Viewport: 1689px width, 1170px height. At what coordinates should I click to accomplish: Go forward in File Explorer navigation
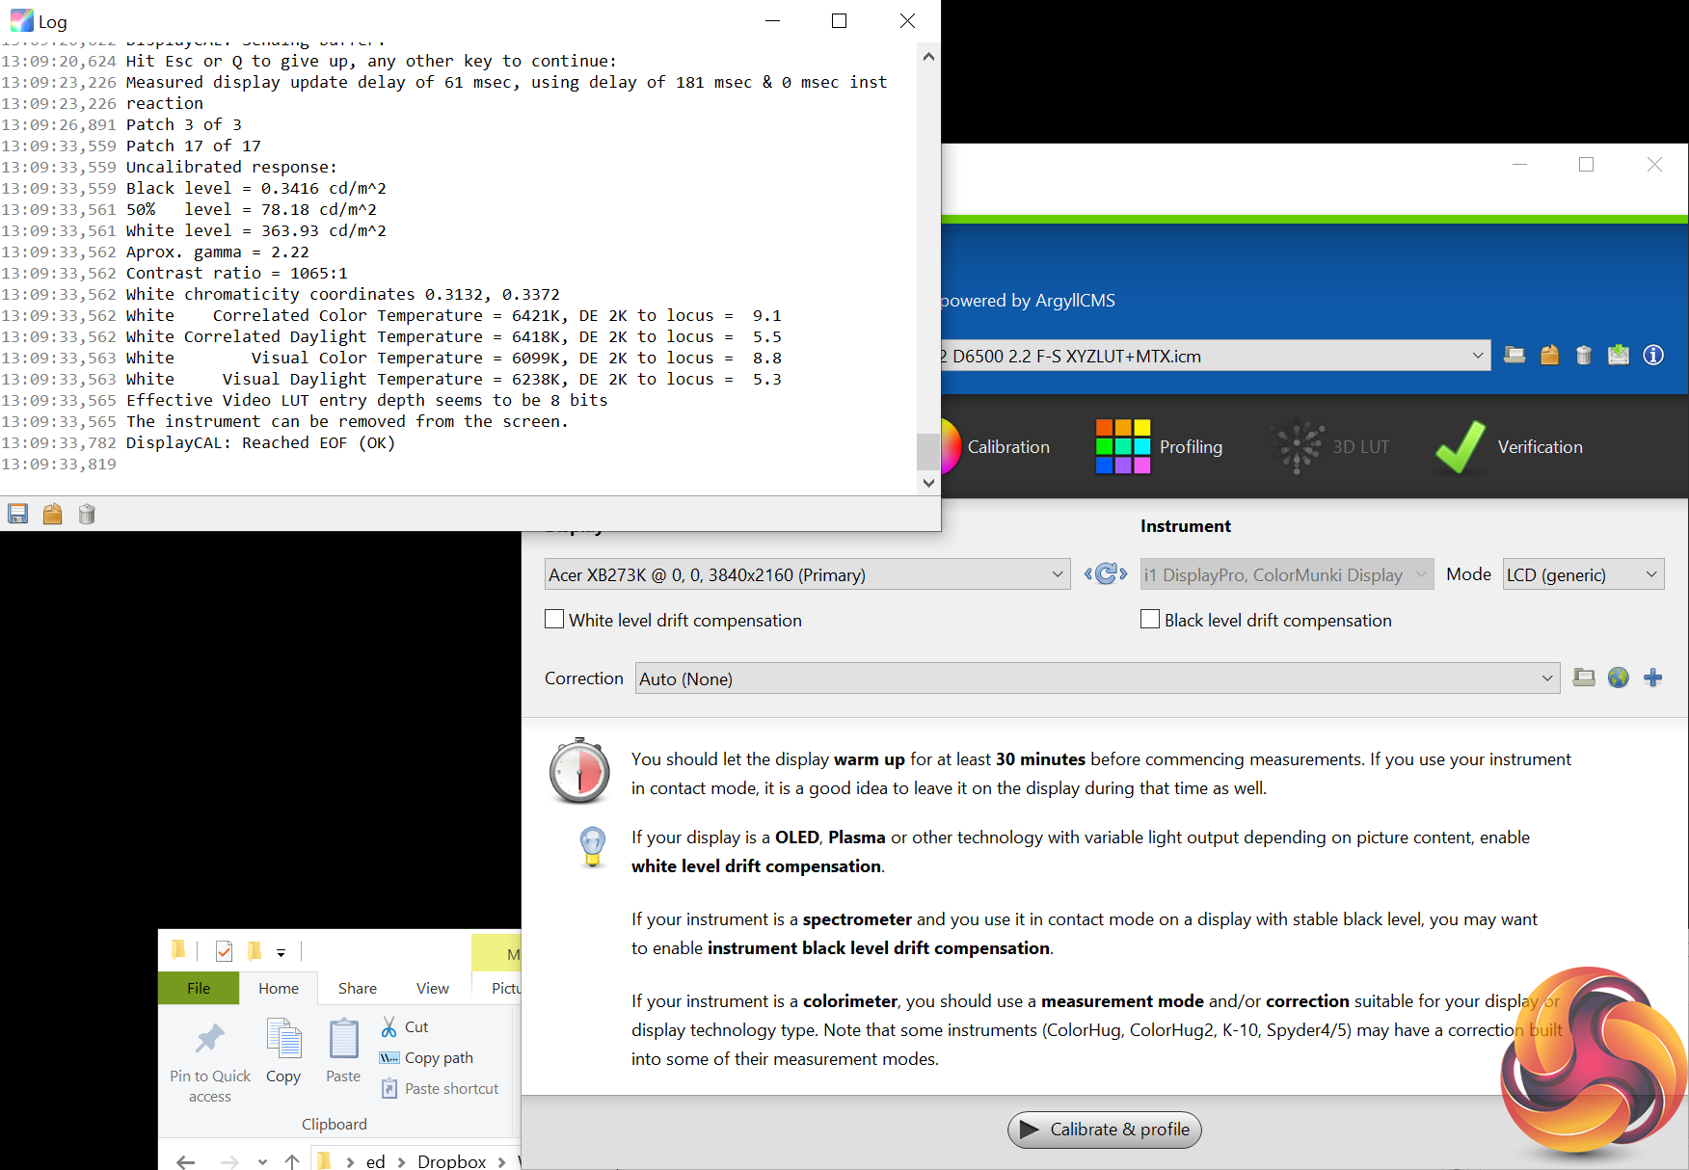229,1161
